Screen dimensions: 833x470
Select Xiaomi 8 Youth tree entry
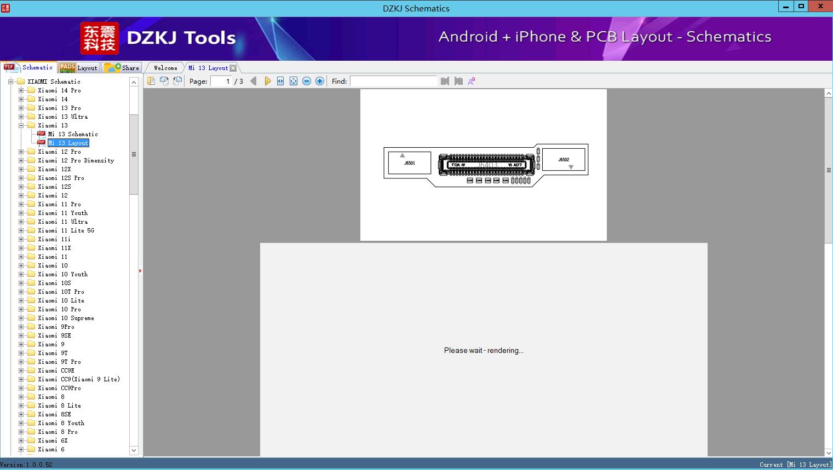(x=61, y=423)
